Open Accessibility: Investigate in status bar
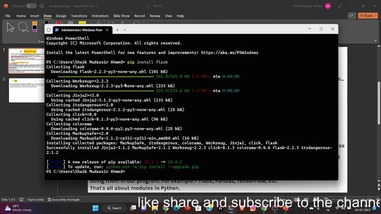This screenshot has height=214, width=381. click(64, 200)
